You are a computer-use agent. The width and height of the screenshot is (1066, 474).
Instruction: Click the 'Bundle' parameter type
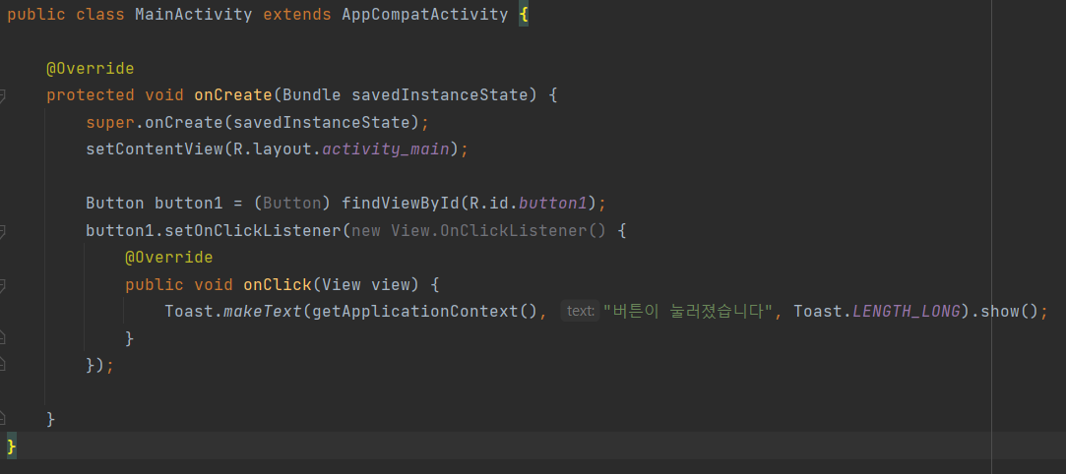coord(312,95)
